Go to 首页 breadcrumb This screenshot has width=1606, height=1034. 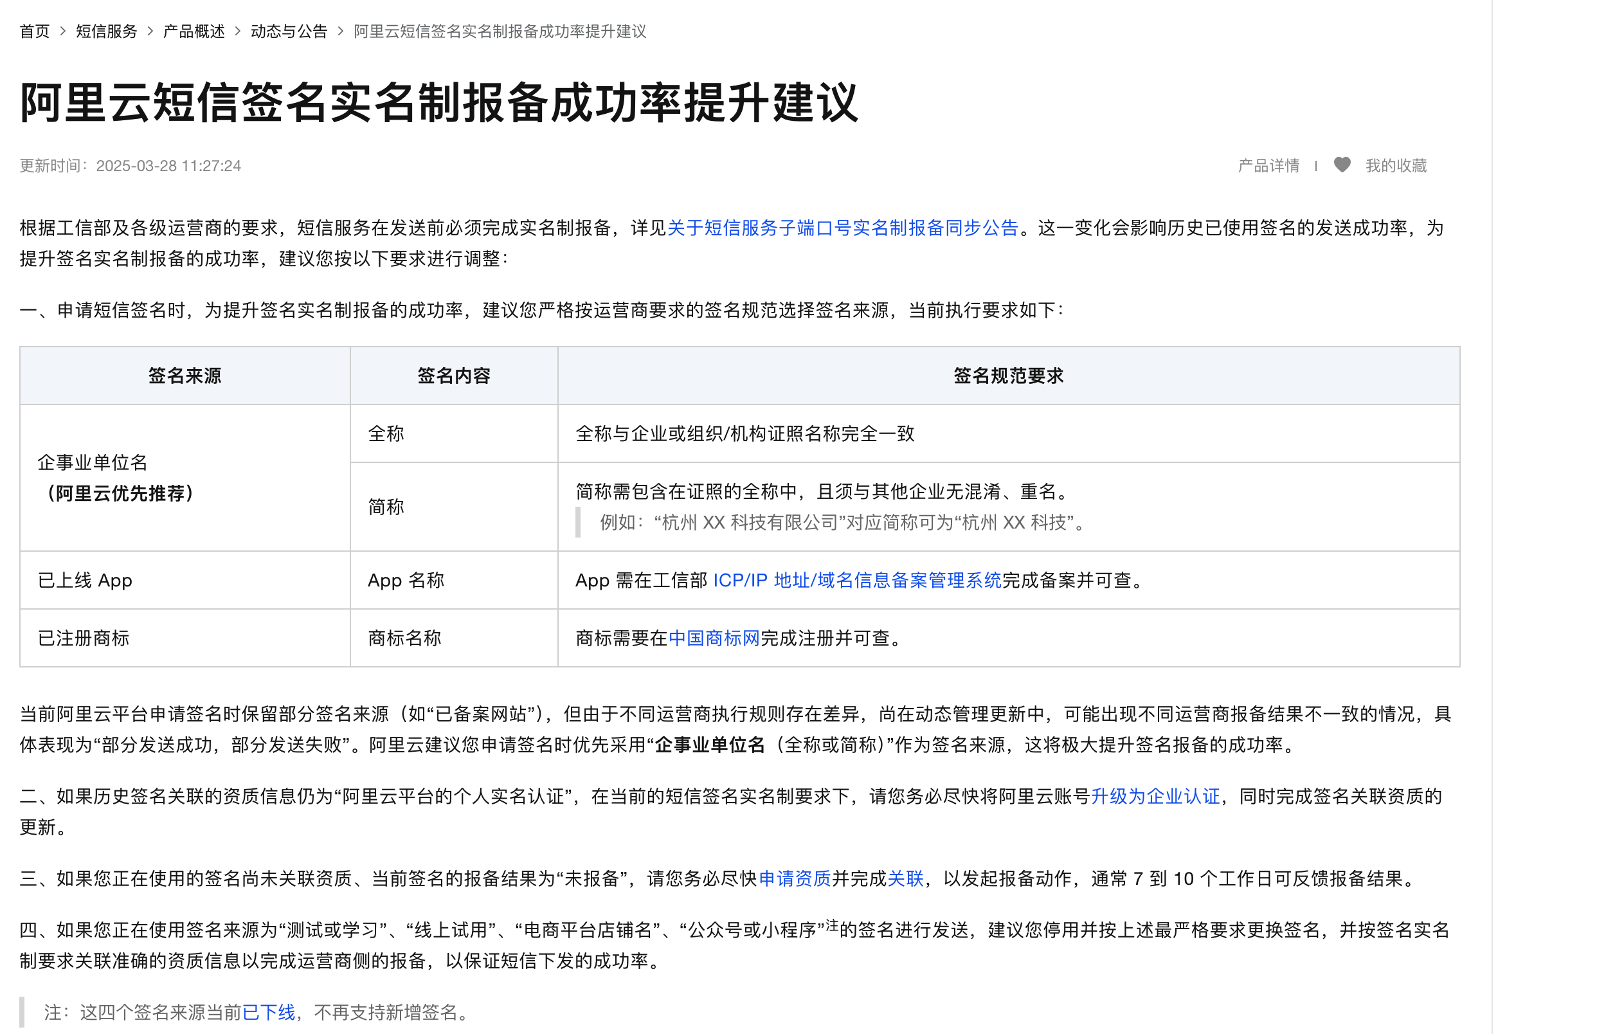coord(34,32)
